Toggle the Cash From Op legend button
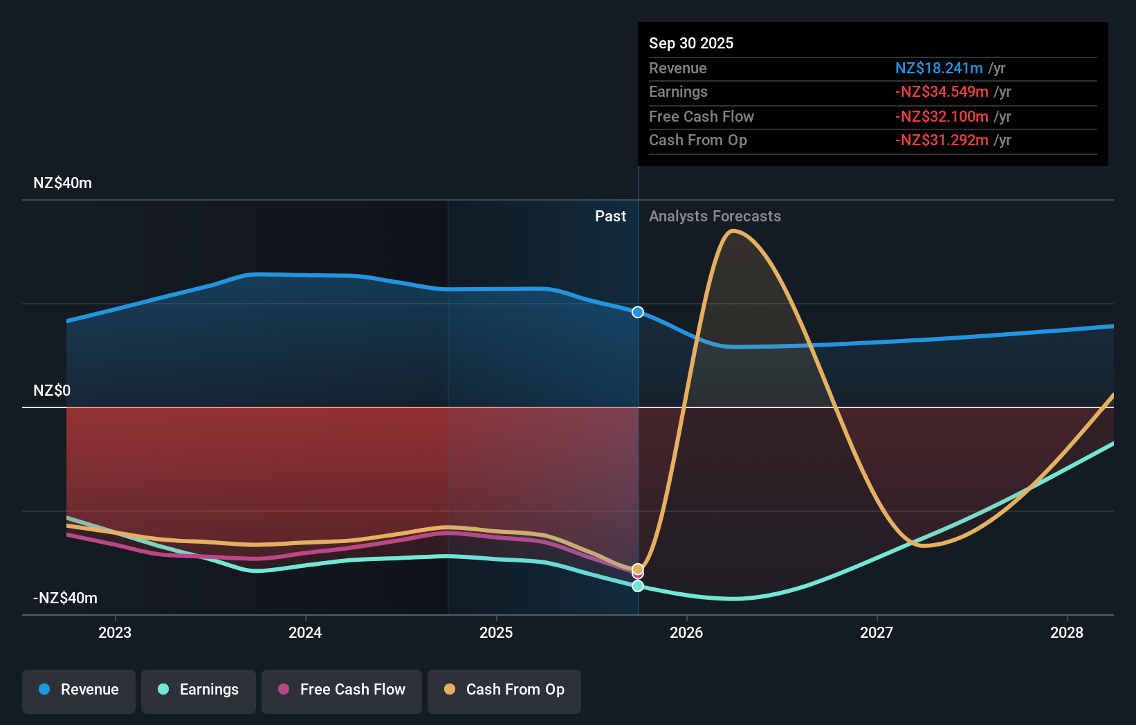The image size is (1136, 725). point(504,691)
